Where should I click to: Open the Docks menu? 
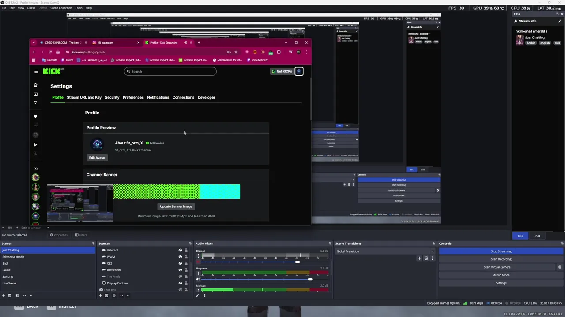(31, 8)
